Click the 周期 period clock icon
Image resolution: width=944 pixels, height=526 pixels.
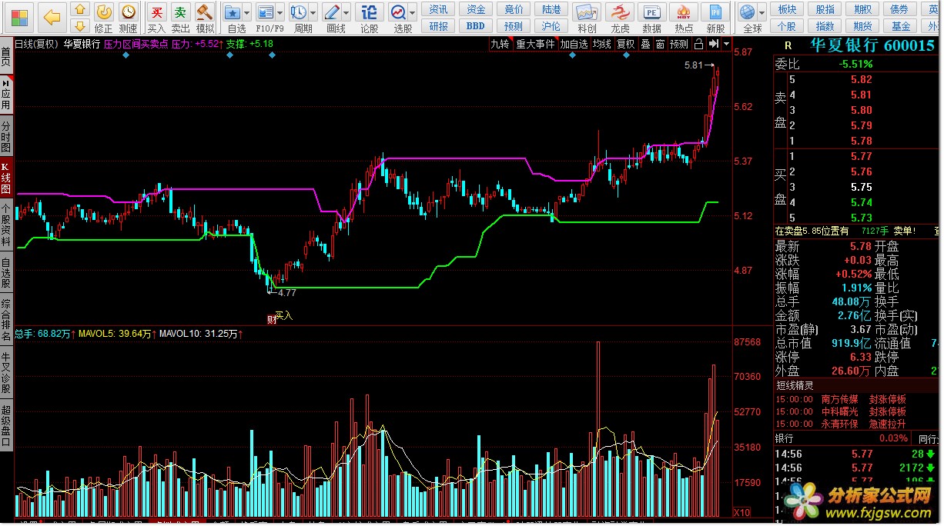pyautogui.click(x=298, y=12)
